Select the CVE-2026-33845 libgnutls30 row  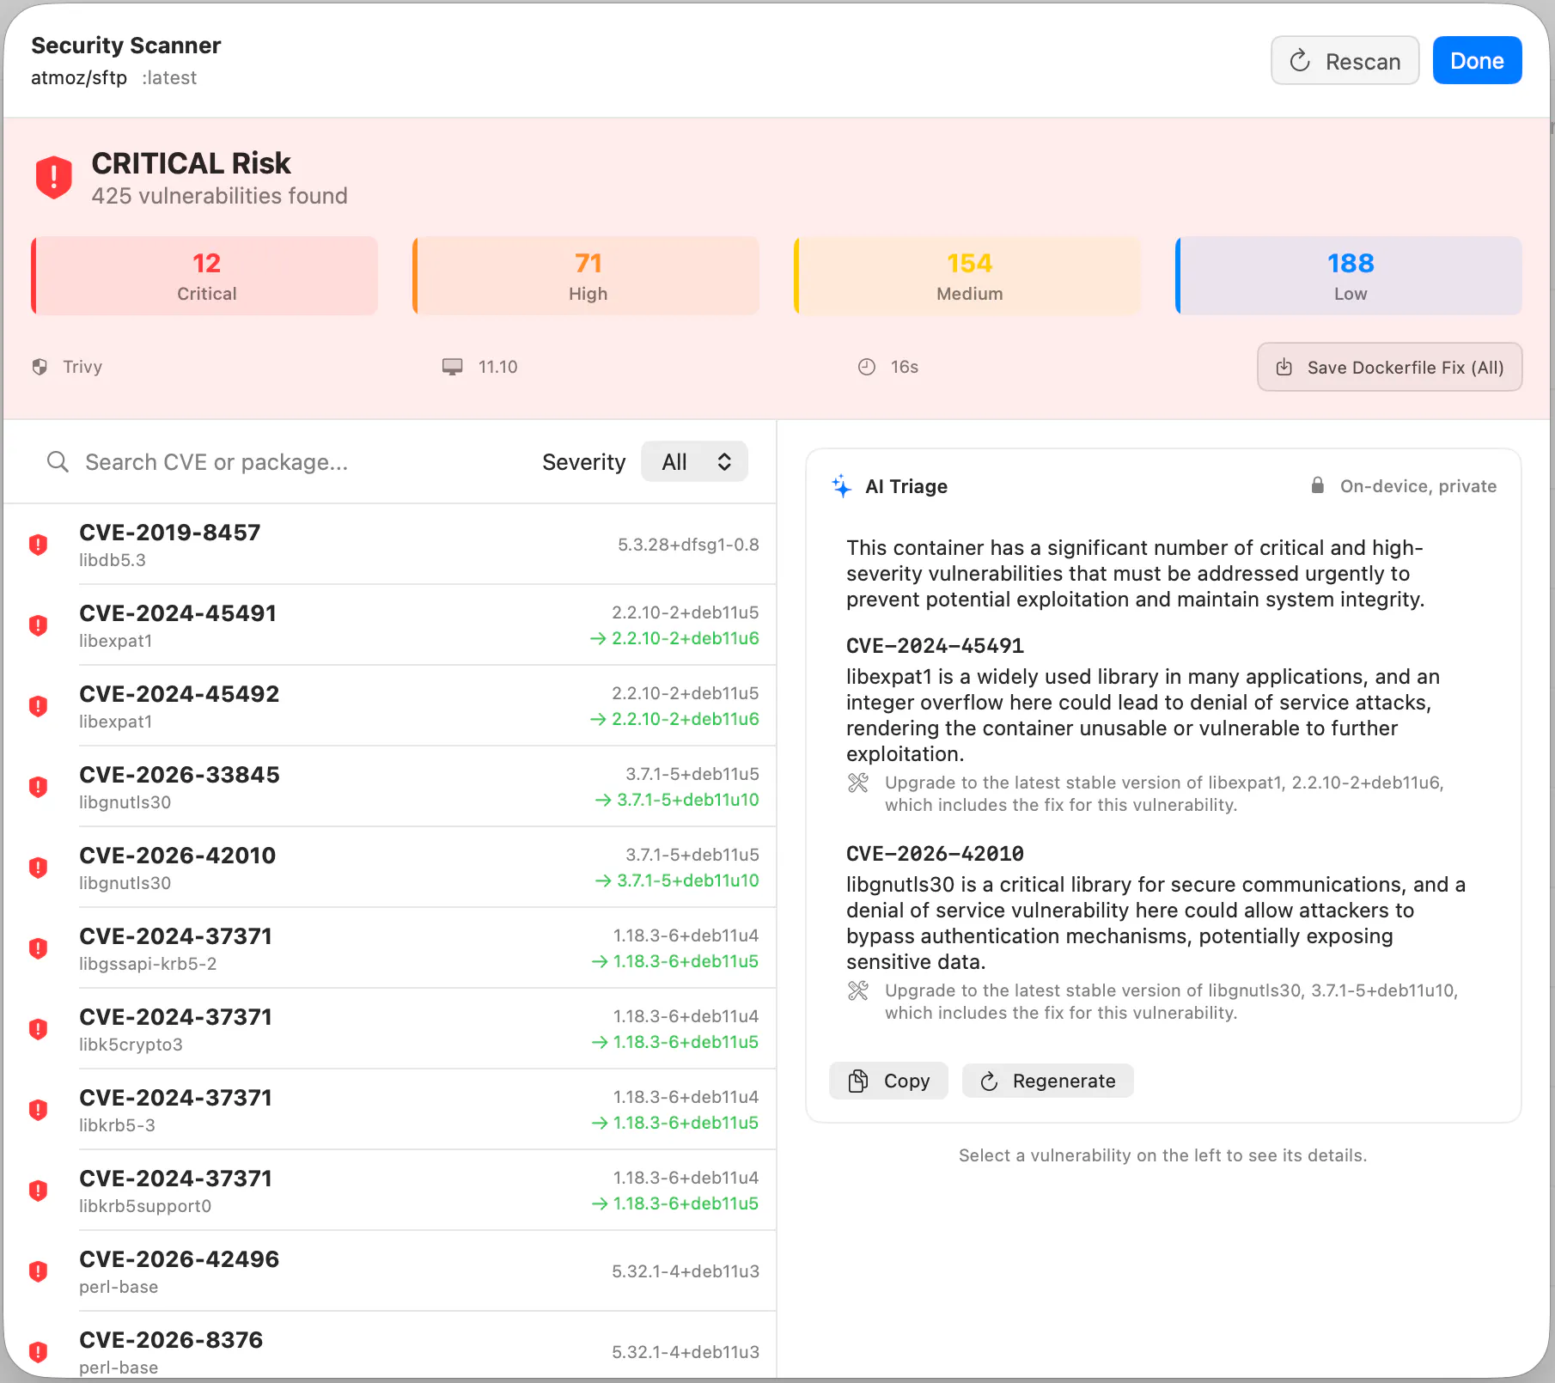[x=391, y=787]
